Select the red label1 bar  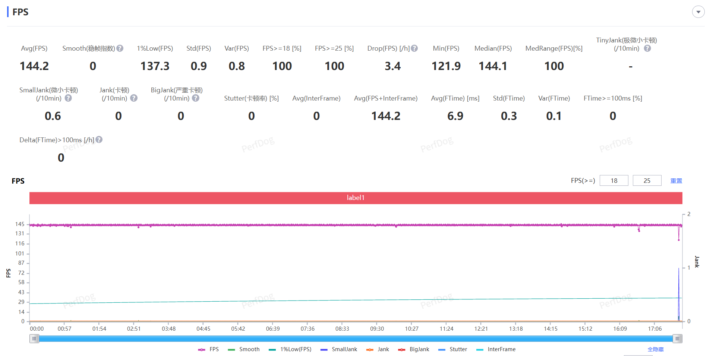coord(356,198)
